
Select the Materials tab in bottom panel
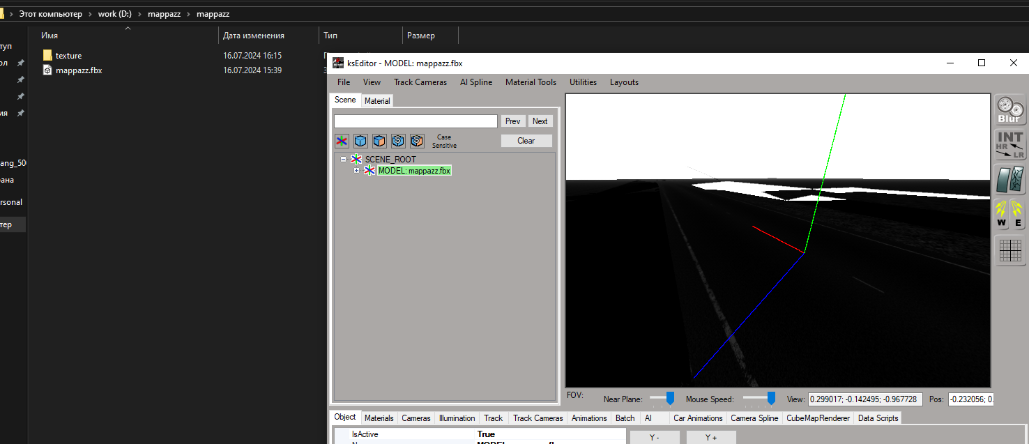tap(379, 418)
